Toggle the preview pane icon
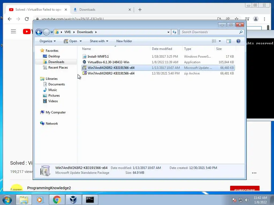This screenshot has height=205, width=274. [229, 41]
